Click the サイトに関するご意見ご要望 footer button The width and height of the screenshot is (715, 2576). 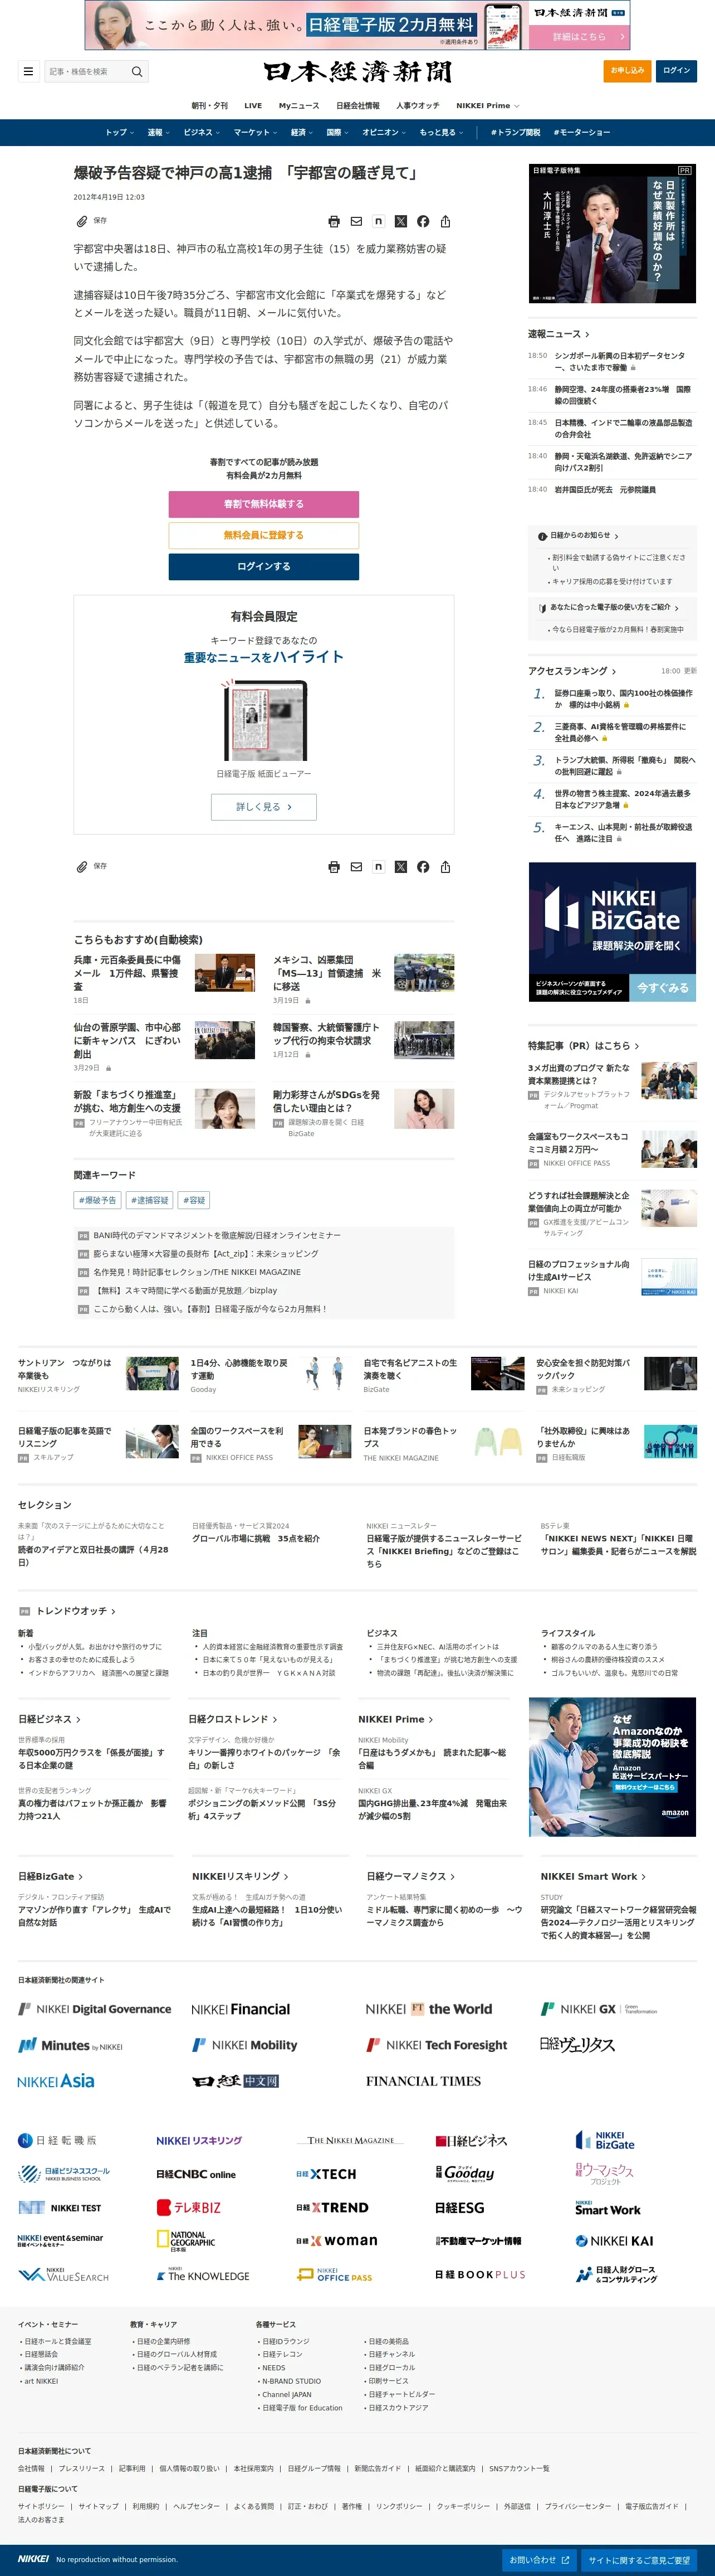click(x=639, y=2560)
